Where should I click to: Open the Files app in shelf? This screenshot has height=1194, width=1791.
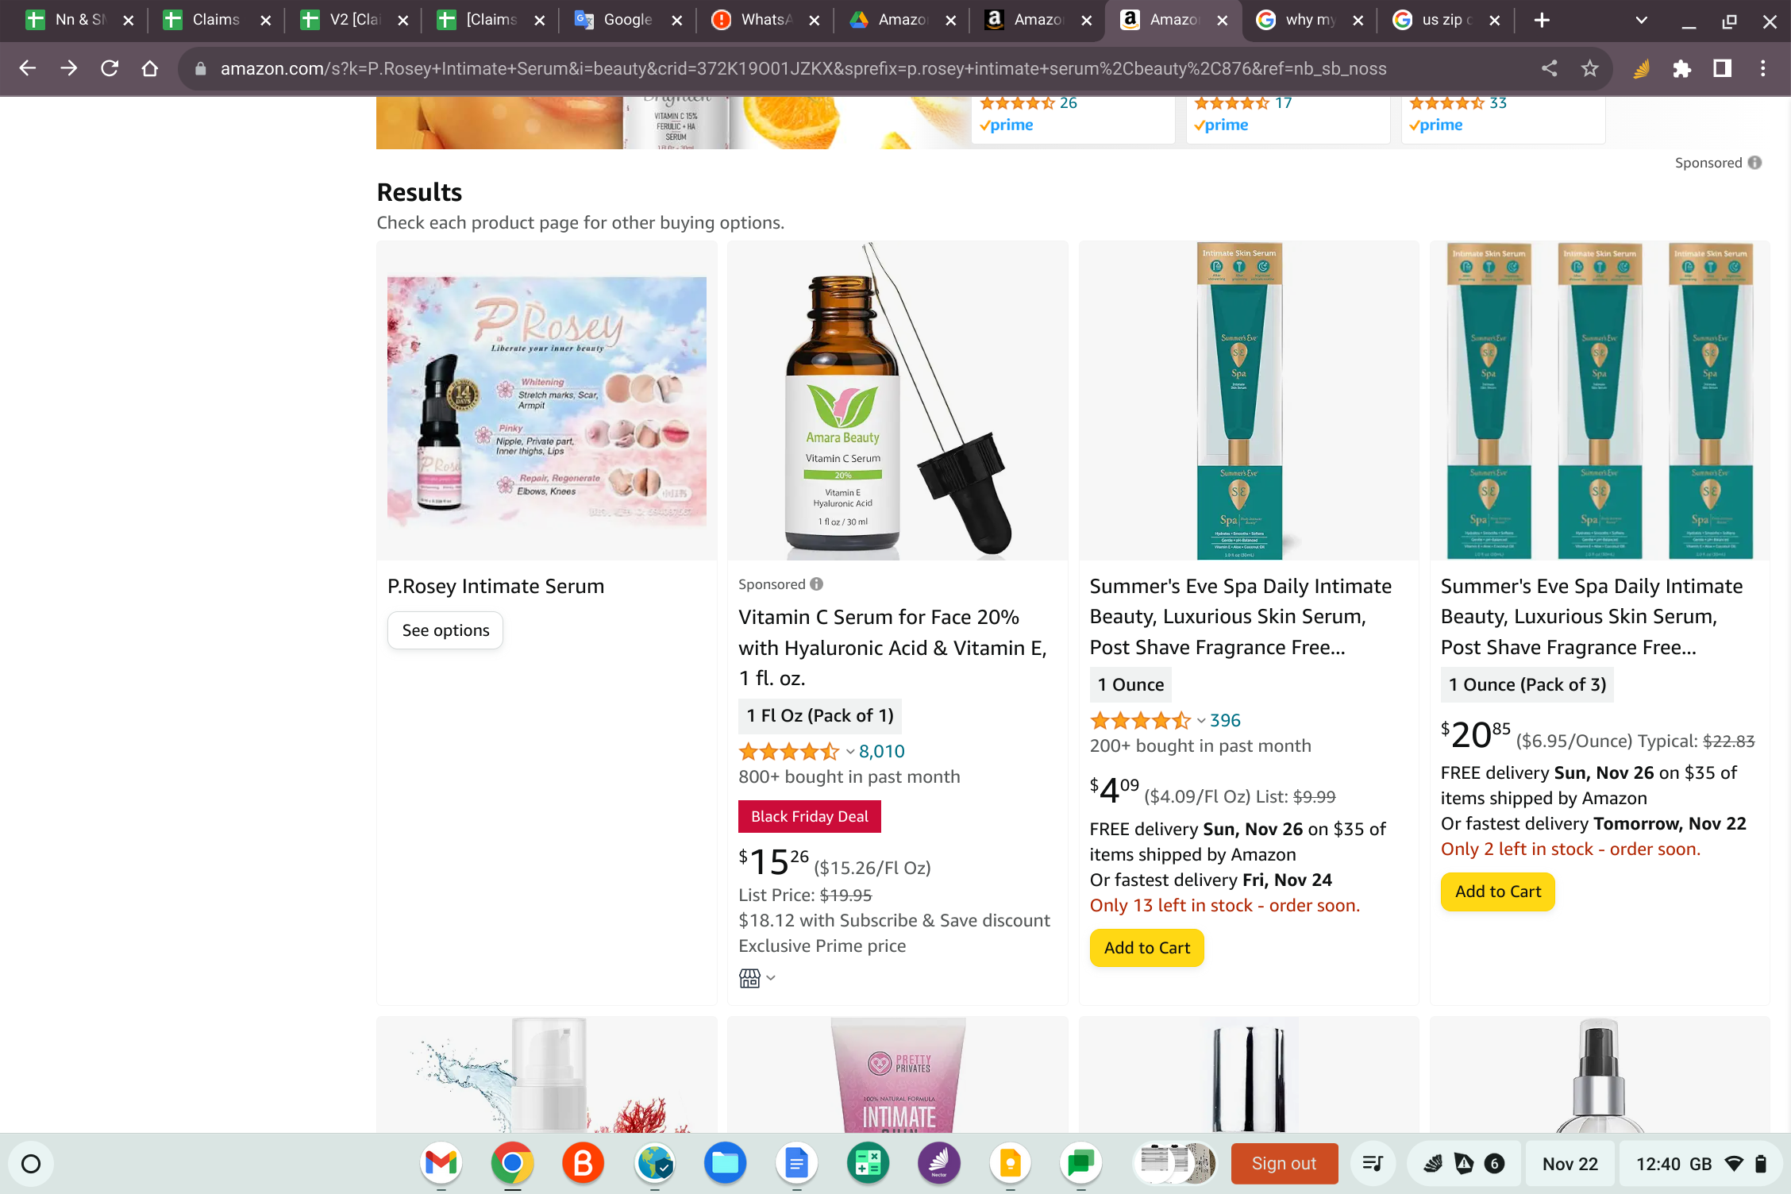[725, 1164]
